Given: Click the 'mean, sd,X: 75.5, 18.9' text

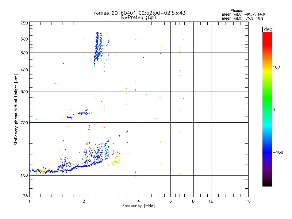Looking at the screenshot, I should (242, 18).
